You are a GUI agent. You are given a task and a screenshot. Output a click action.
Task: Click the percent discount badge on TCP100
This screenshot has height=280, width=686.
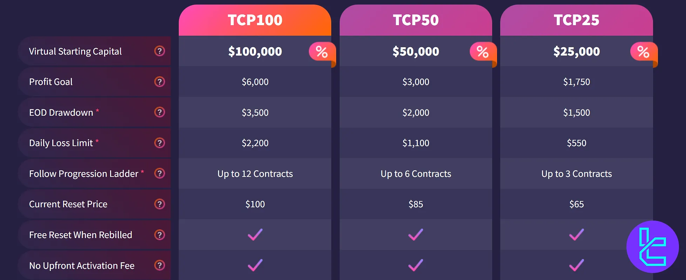(321, 52)
